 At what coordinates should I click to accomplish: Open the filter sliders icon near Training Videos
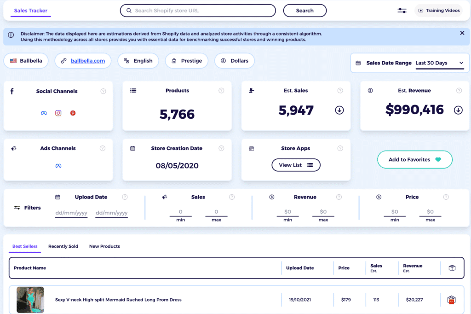[x=402, y=10]
